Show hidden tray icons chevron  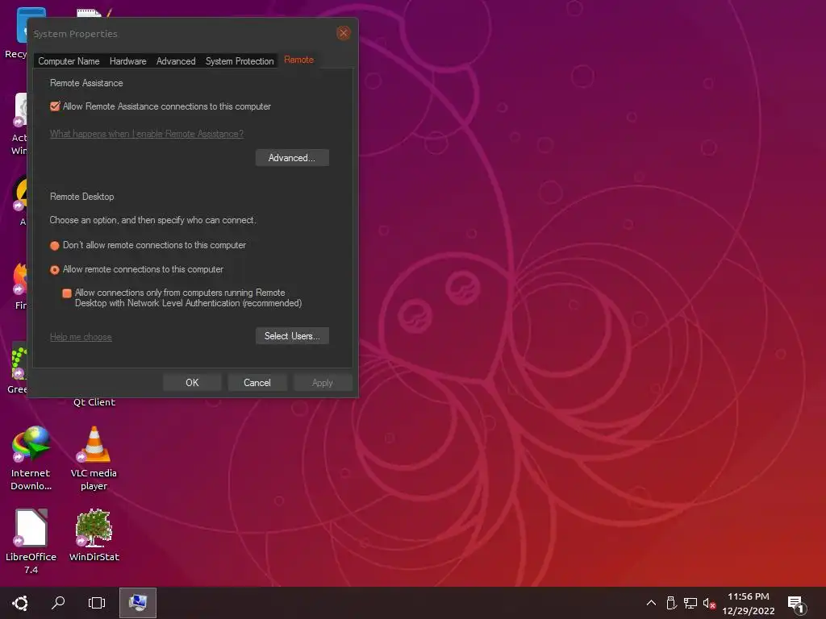pyautogui.click(x=651, y=603)
